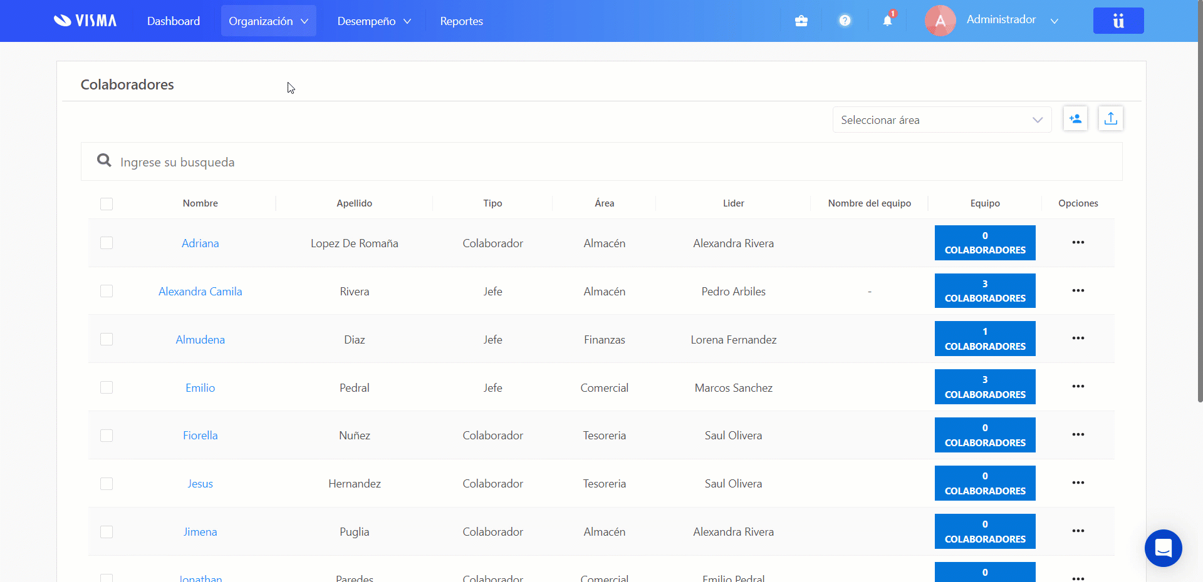View Jimena's 0 Colaboradores team
This screenshot has width=1203, height=582.
985,531
